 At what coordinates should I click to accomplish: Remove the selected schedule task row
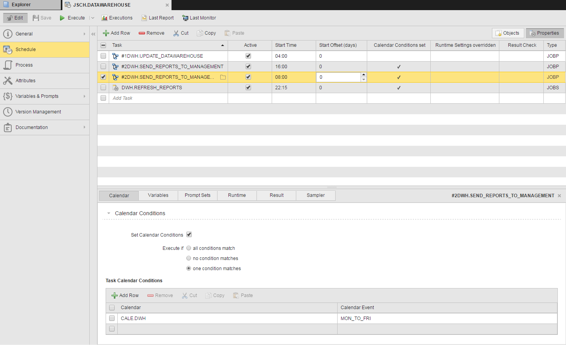pos(152,33)
